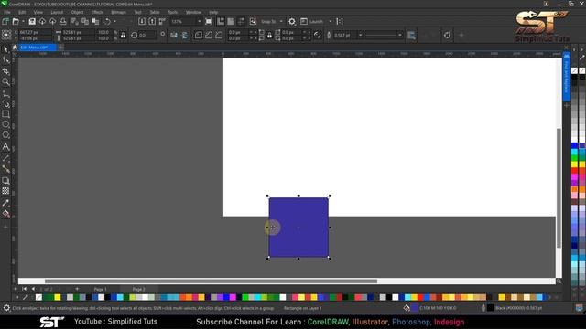The width and height of the screenshot is (586, 329).
Task: Open the Object menu
Action: click(x=77, y=12)
